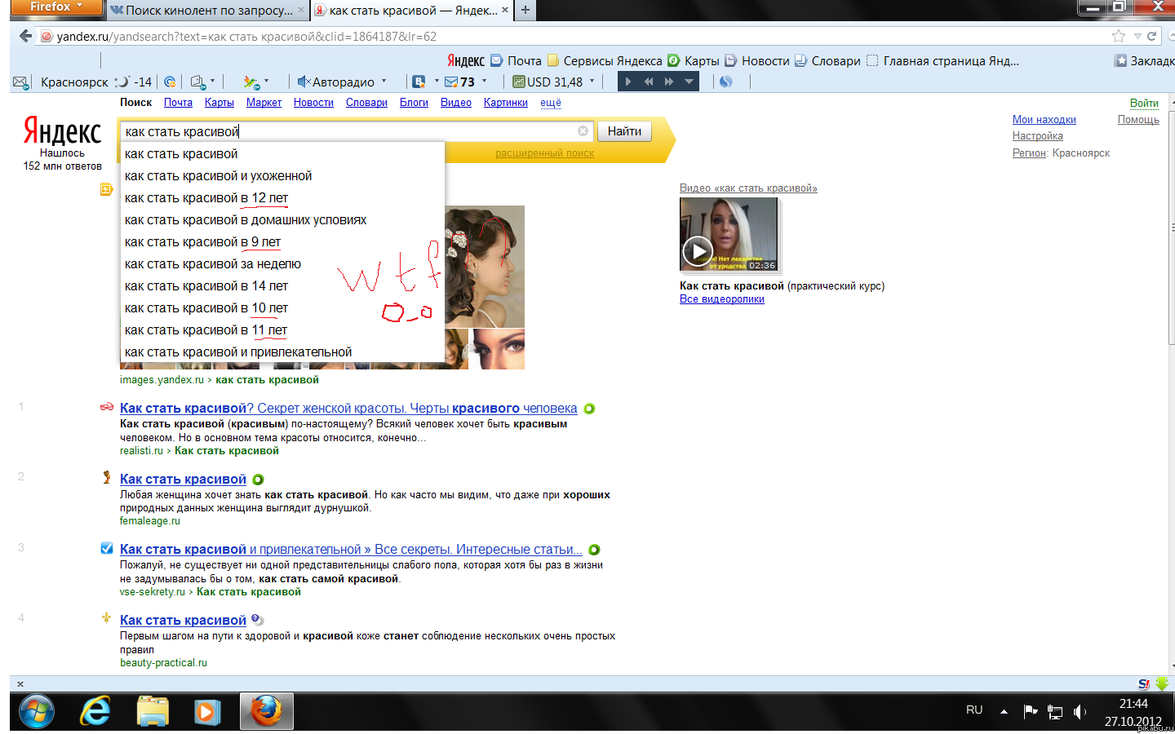
Task: Open the USD 31,48 exchange rate widget
Action: [x=548, y=82]
